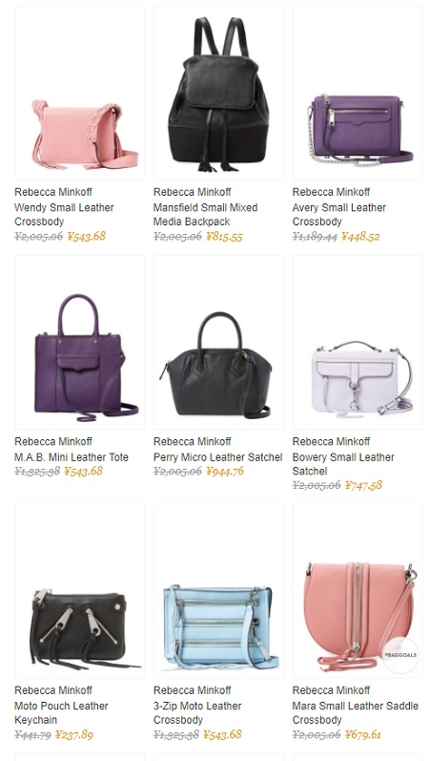Viewport: 429px width, 761px height.
Task: Open Mansfield Small Mixed Media Backpack link
Action: click(x=206, y=215)
